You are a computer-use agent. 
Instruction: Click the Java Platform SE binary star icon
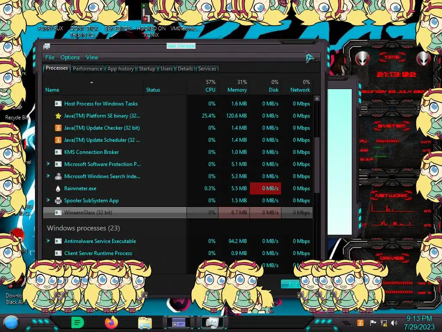pos(58,116)
